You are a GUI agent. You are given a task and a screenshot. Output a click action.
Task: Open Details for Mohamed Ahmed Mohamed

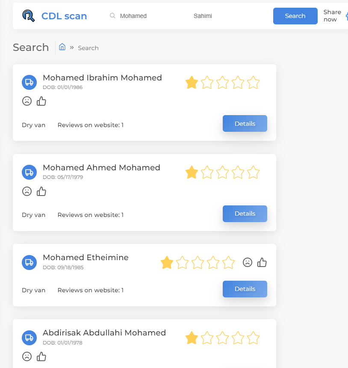(245, 214)
